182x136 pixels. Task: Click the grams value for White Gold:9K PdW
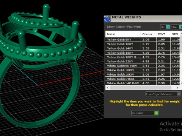tap(148, 66)
